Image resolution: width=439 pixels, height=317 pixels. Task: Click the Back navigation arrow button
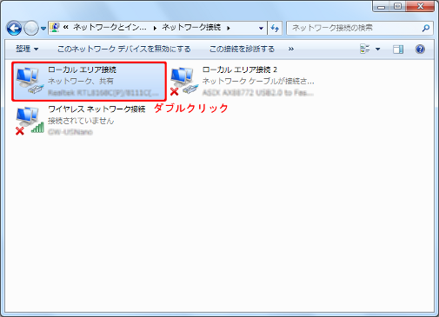pyautogui.click(x=14, y=28)
